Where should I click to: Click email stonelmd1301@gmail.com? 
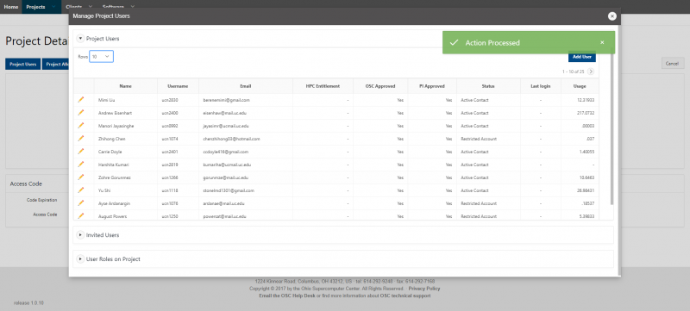click(229, 190)
